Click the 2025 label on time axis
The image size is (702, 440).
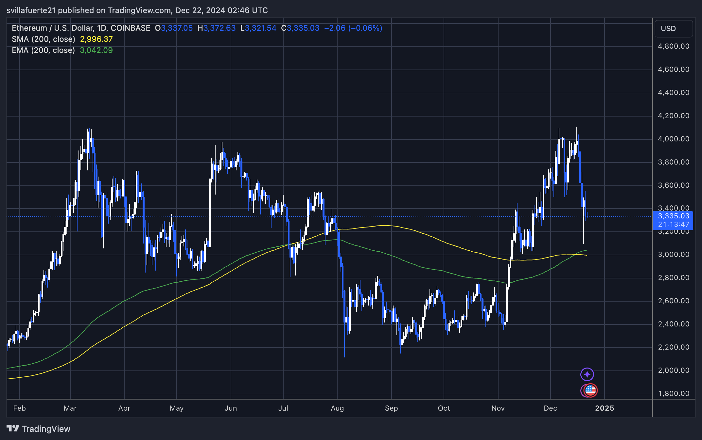605,408
